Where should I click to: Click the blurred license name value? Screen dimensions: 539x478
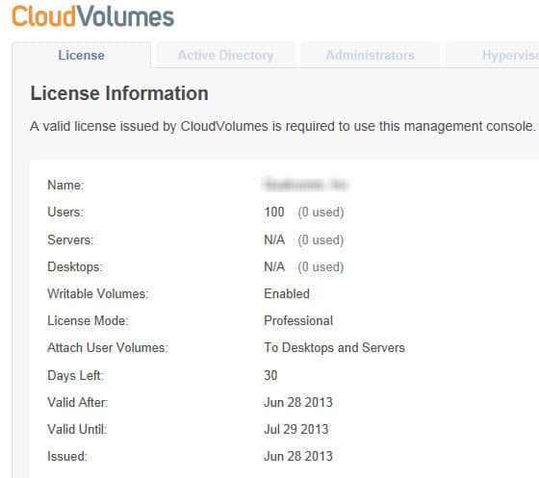point(306,185)
